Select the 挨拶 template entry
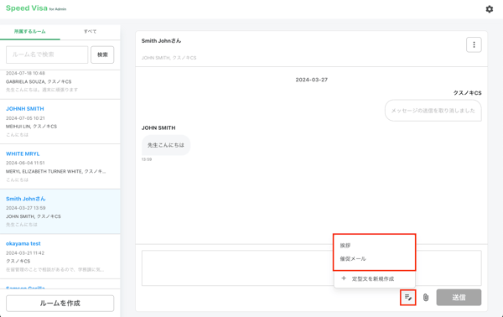This screenshot has height=317, width=503. coord(375,246)
